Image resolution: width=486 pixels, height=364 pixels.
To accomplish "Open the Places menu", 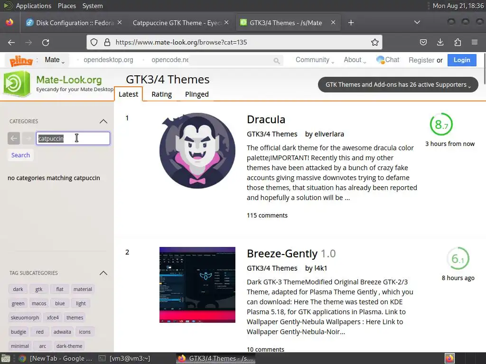I will click(x=66, y=6).
